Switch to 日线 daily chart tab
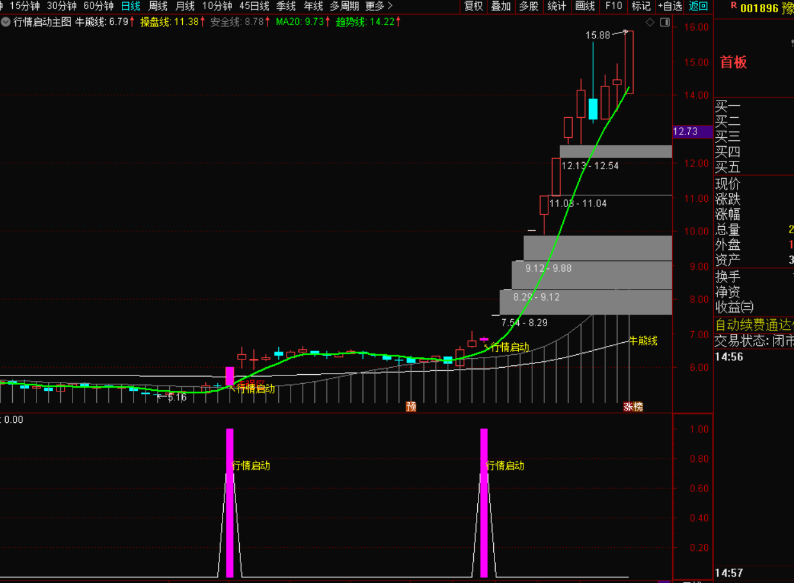Viewport: 794px width, 583px height. point(130,6)
